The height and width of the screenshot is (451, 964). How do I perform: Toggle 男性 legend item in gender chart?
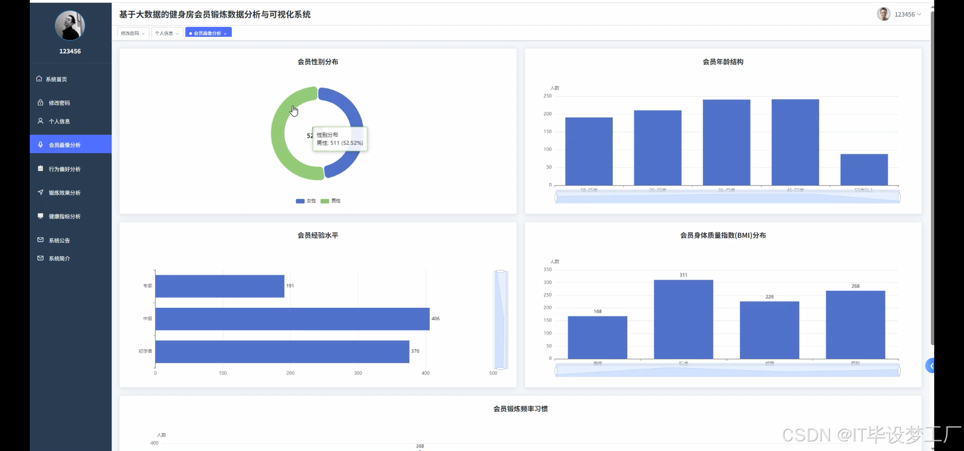point(331,201)
